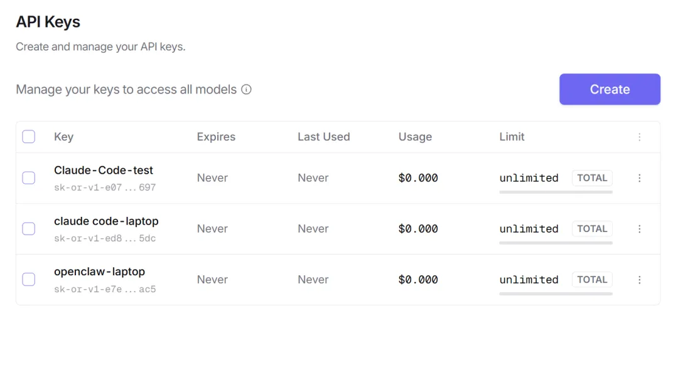Tick the openclaw-laptop key checkbox
This screenshot has height=390, width=678.
tap(29, 280)
